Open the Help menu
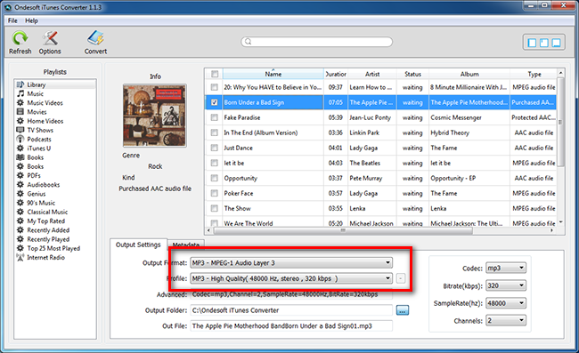The image size is (579, 353). pyautogui.click(x=31, y=20)
